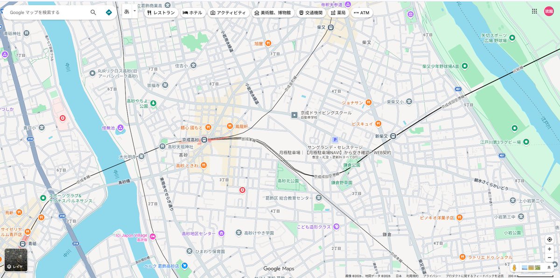Viewport: 560px width, 278px height.
Task: Click the Ici Japon Village hotel pin
Action: point(152,237)
